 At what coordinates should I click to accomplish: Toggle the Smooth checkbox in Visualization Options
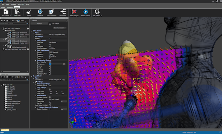point(50,68)
